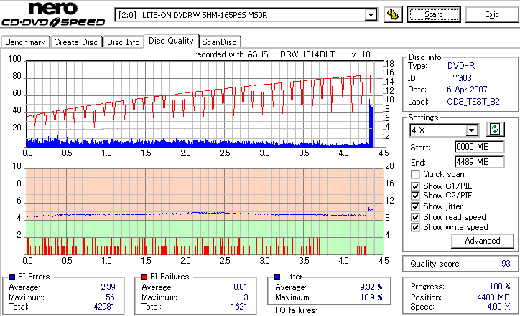
Task: Click the Start position field 0000 MB
Action: pyautogui.click(x=480, y=147)
